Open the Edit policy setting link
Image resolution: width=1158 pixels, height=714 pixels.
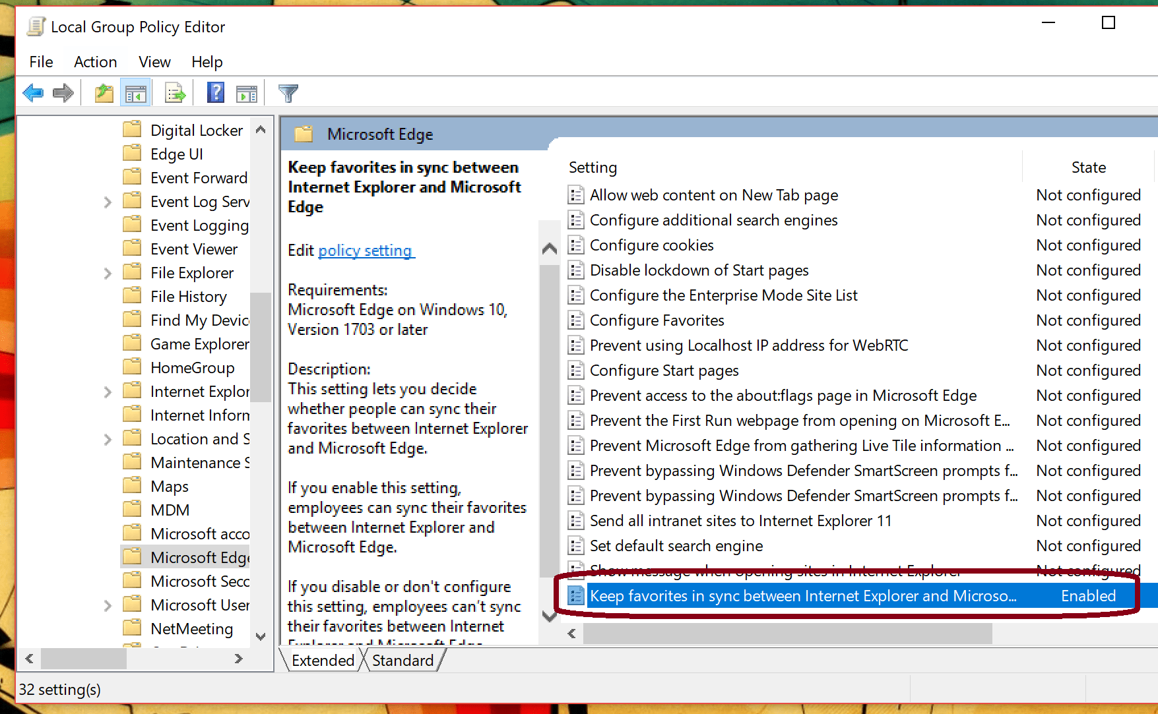point(365,251)
